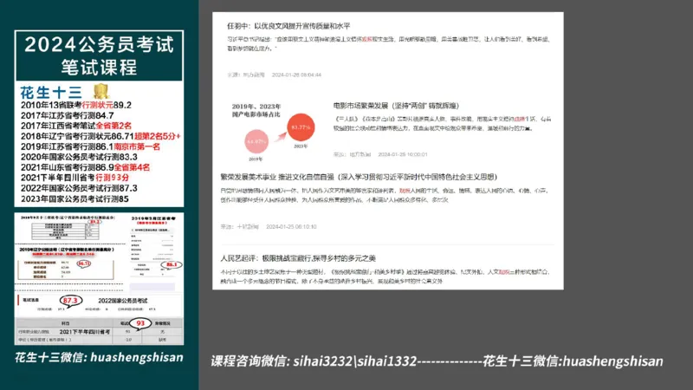Viewport: 693px width, 390px height.
Task: Open article '人民艺起评：极限挑战宝藏行'
Action: [x=298, y=258]
